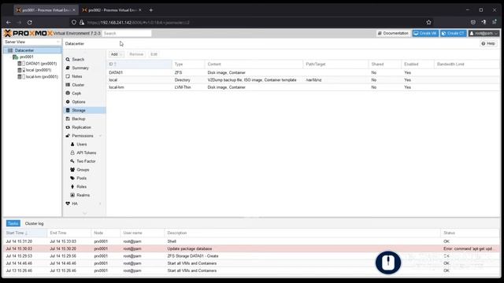Open the Notes menu item
The width and height of the screenshot is (504, 283).
(x=77, y=76)
